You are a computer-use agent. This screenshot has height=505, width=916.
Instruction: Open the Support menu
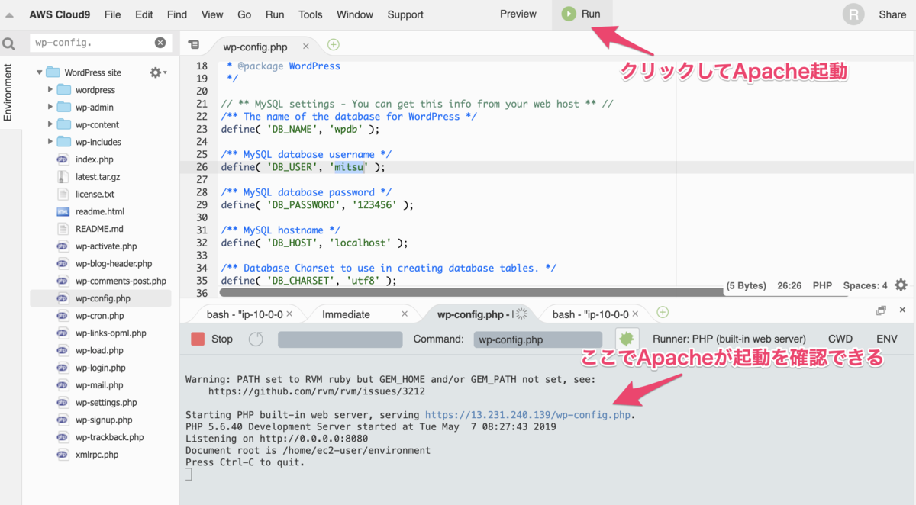click(405, 14)
